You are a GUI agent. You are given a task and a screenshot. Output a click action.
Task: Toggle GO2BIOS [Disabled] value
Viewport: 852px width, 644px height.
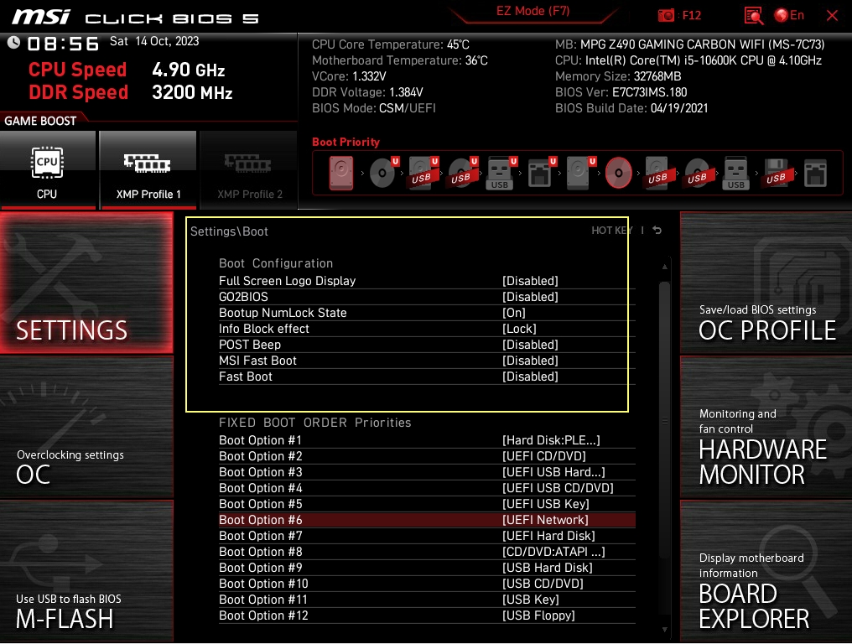pos(530,297)
